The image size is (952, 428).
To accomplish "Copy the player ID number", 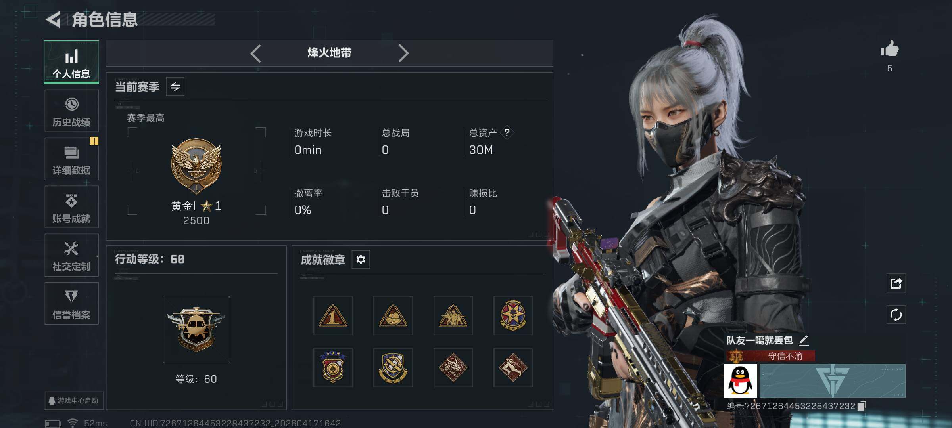I will tap(862, 406).
